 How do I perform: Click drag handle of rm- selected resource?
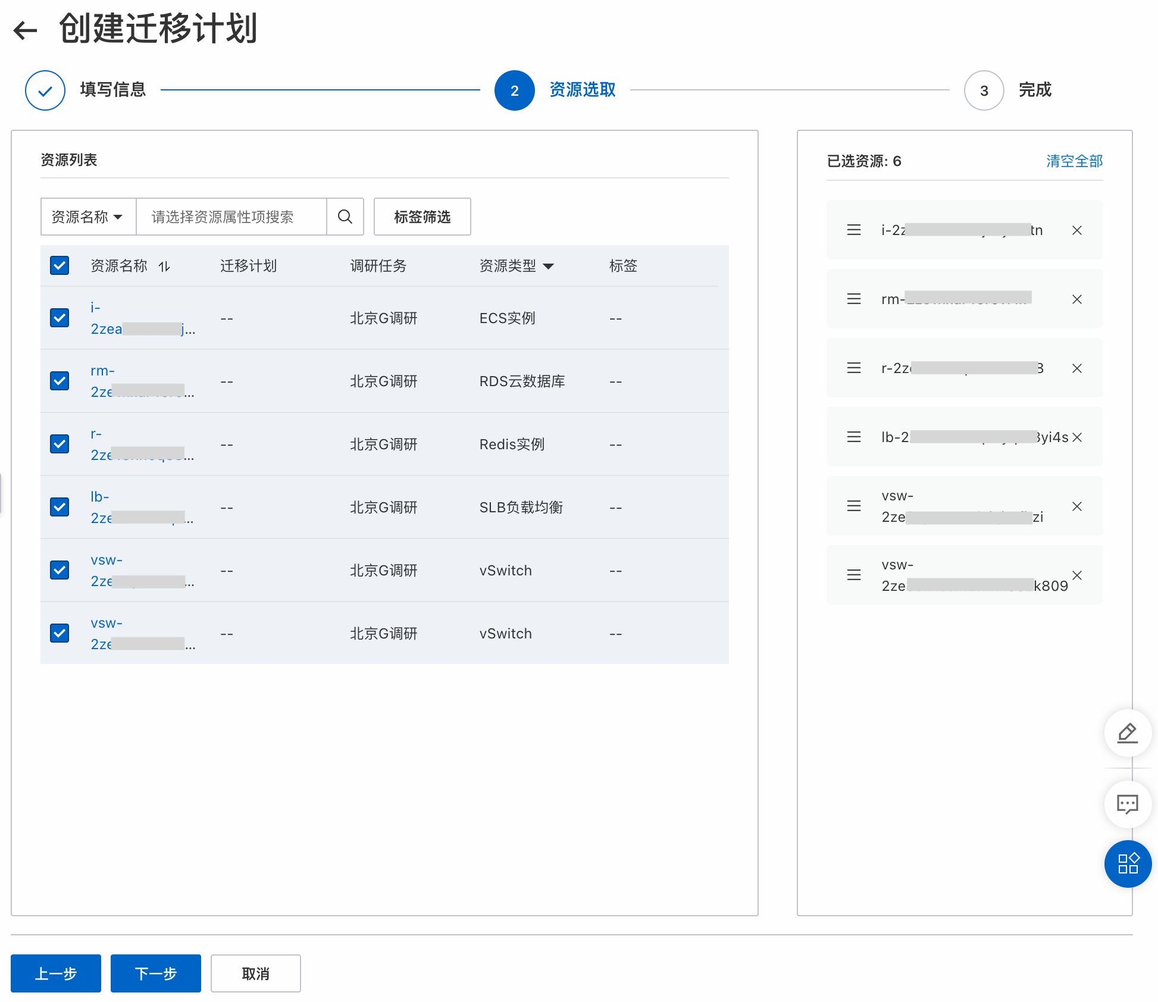click(x=854, y=299)
